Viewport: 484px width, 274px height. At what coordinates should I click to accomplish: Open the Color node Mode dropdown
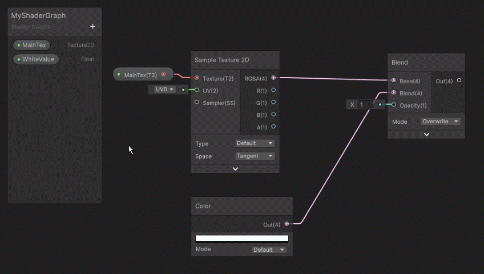tap(269, 249)
